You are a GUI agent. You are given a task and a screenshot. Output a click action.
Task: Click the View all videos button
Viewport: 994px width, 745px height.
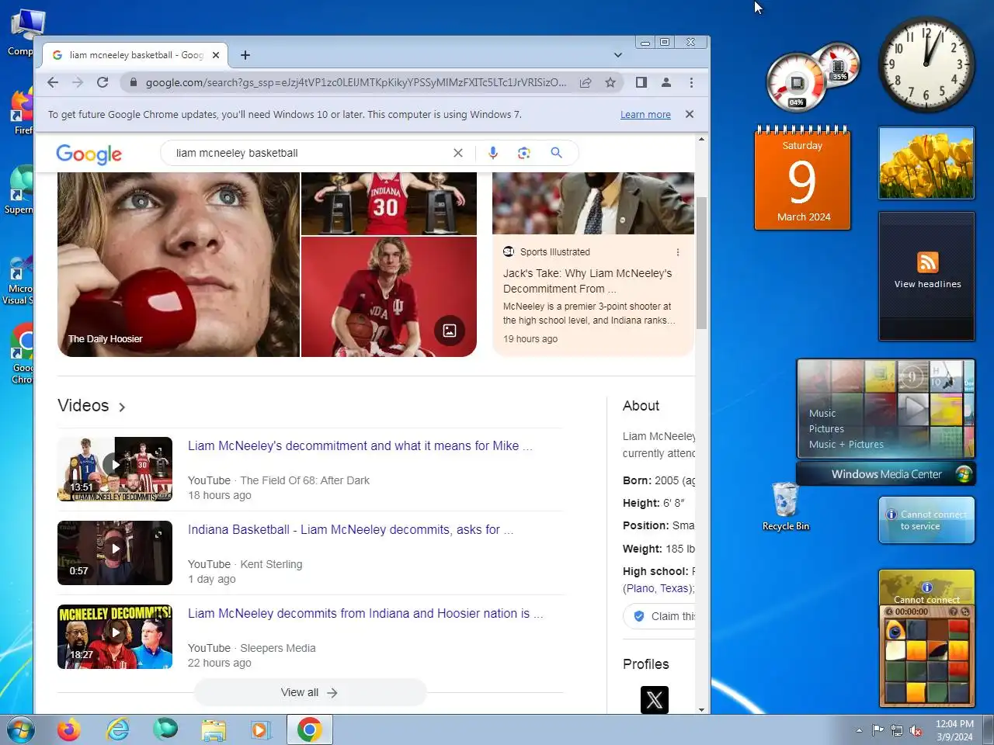310,692
